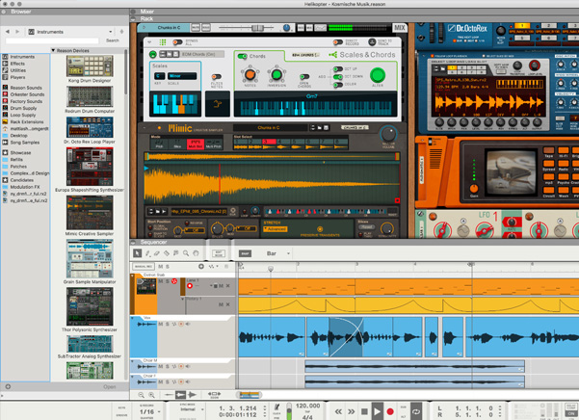Select Players in Browser sidebar
The width and height of the screenshot is (579, 420).
[17, 77]
